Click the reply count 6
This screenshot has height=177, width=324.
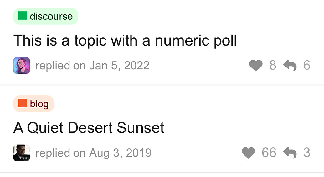coord(306,66)
